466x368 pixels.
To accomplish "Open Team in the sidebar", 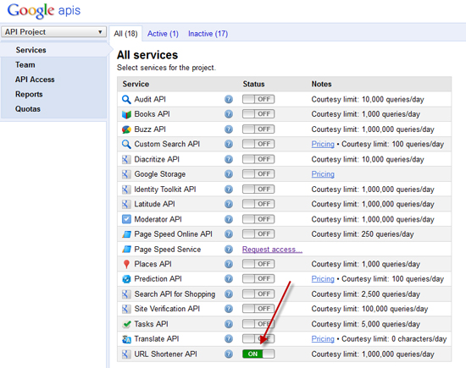I will pos(25,64).
